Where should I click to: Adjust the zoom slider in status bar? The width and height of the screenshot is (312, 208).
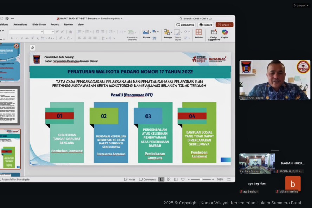pos(201,180)
